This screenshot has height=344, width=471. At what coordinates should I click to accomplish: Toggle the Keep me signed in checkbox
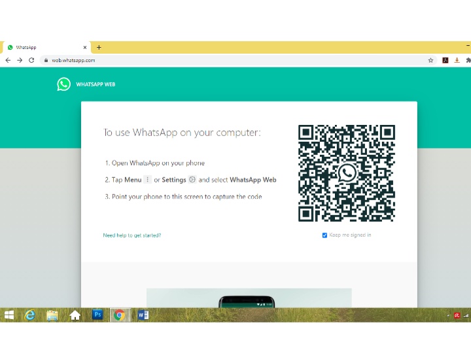tap(324, 235)
